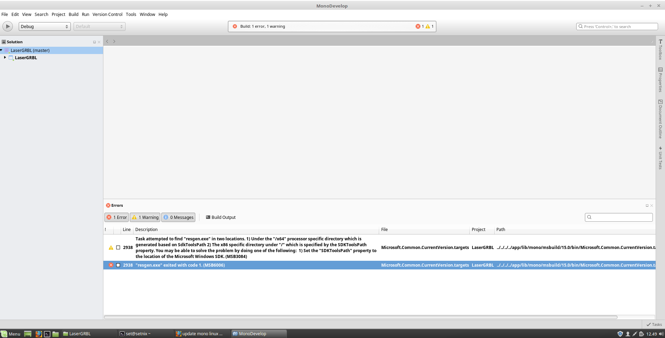Screen dimensions: 665x338
Task: Open the Version Control menu
Action: 107,14
